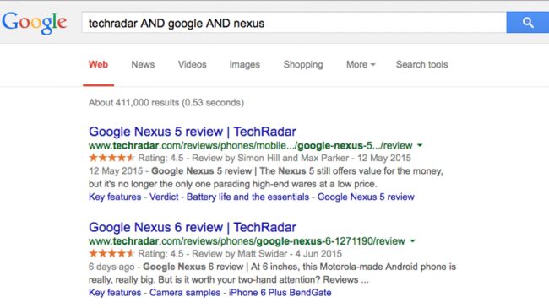Follow iPhone 6 Plus BendGate link
The image size is (549, 308).
(280, 293)
